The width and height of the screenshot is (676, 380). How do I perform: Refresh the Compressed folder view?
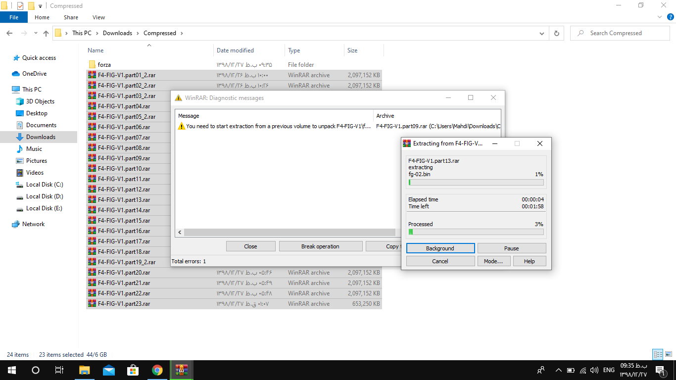tap(557, 33)
